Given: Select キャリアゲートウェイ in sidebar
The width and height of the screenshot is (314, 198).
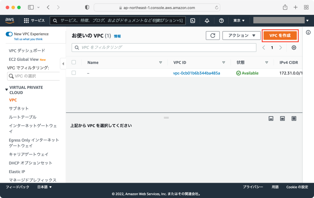Looking at the screenshot, I should 29,154.
